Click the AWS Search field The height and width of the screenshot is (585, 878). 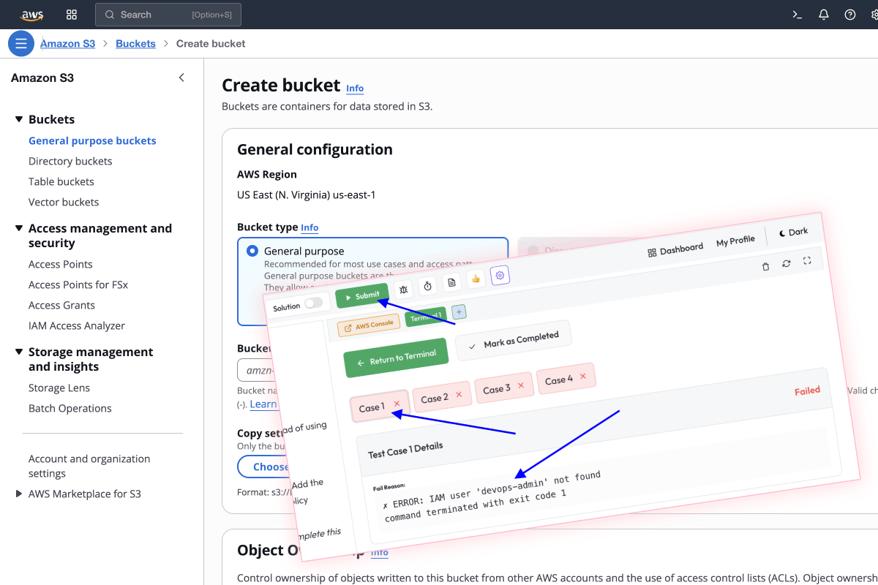tap(168, 15)
